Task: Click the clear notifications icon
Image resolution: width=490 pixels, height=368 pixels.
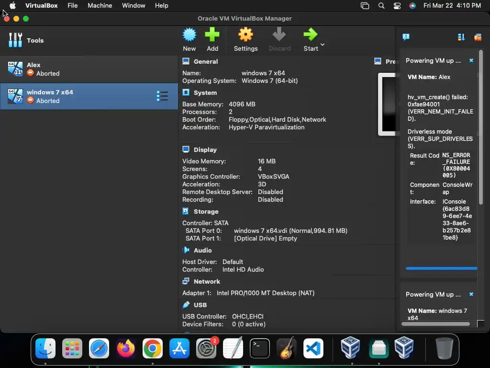Action: [x=478, y=37]
